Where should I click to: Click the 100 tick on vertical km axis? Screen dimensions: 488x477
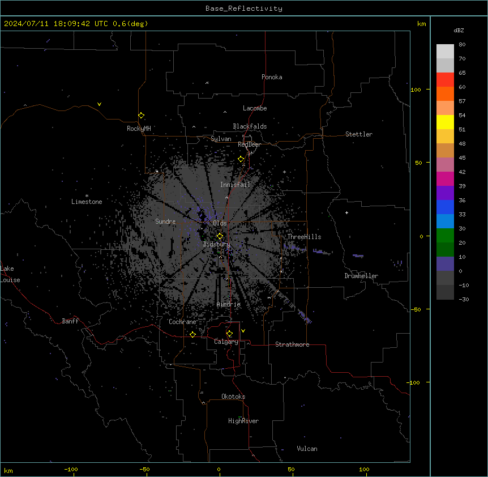416,90
